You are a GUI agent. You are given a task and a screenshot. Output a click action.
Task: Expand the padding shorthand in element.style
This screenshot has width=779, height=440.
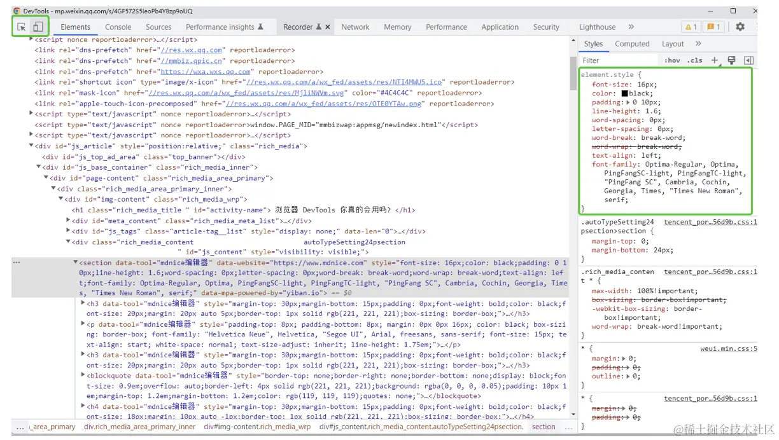click(628, 102)
